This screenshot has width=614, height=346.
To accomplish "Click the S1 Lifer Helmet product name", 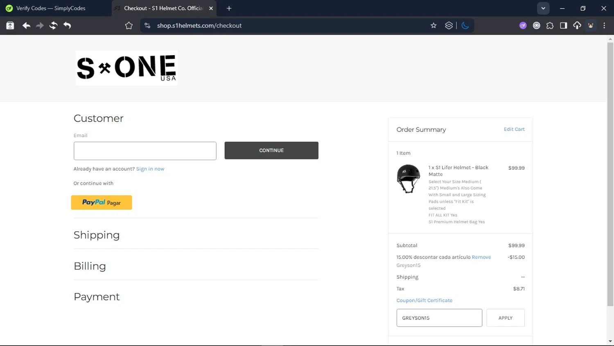I will pyautogui.click(x=458, y=171).
